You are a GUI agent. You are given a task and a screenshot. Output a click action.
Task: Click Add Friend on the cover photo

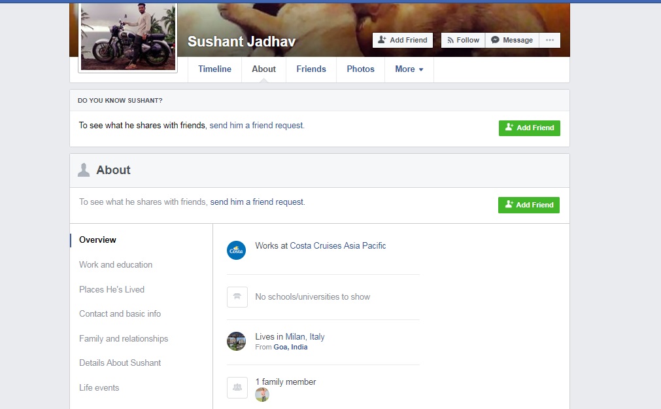[x=402, y=40]
